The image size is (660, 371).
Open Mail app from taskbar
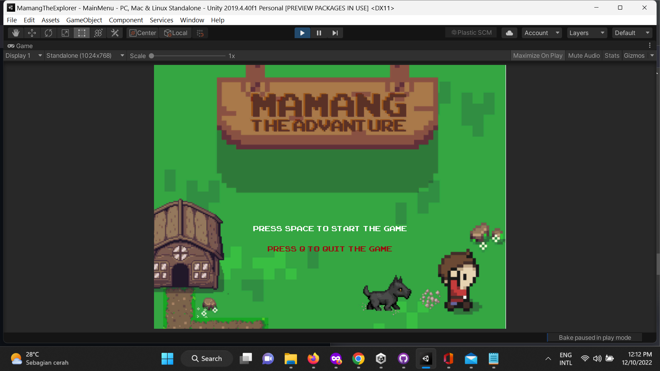tap(471, 359)
